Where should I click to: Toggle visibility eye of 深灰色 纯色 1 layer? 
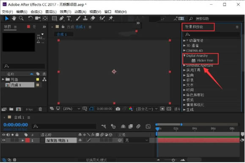point(4,140)
